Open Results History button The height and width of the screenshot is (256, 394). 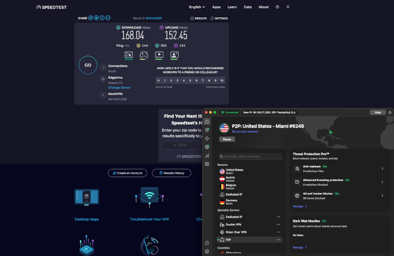click(171, 173)
